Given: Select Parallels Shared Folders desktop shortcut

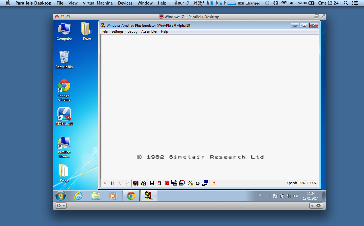Looking at the screenshot, I should click(64, 147).
